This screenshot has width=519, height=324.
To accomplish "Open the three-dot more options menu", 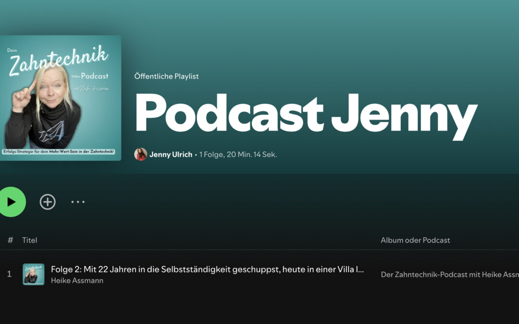I will [x=78, y=202].
